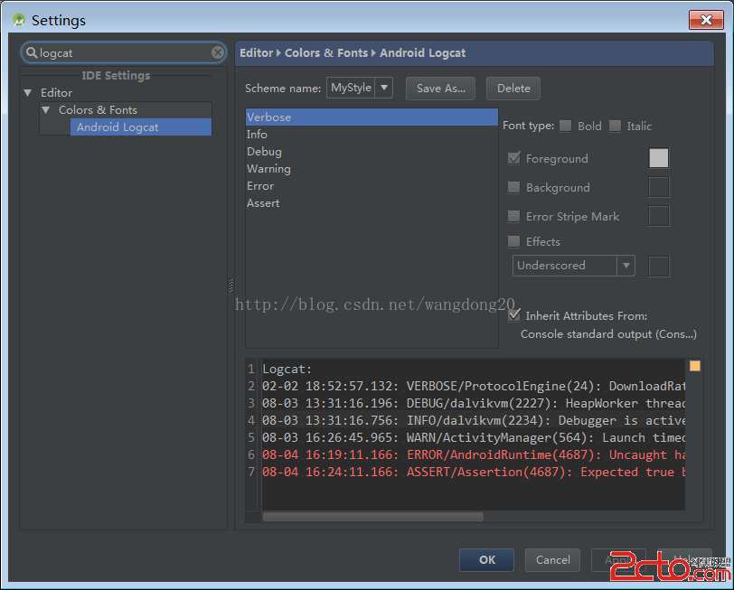Viewport: 734px width, 590px height.
Task: Select the Debug log level
Action: pyautogui.click(x=372, y=152)
